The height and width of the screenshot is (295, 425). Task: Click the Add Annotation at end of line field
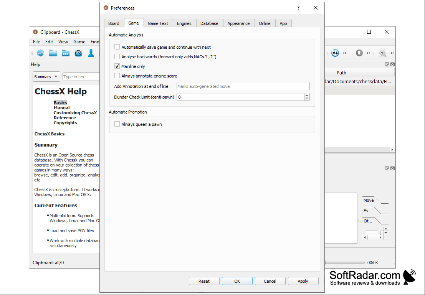(243, 86)
